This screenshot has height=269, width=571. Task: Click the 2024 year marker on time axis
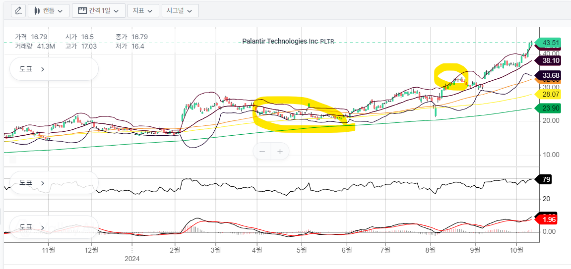pyautogui.click(x=132, y=259)
